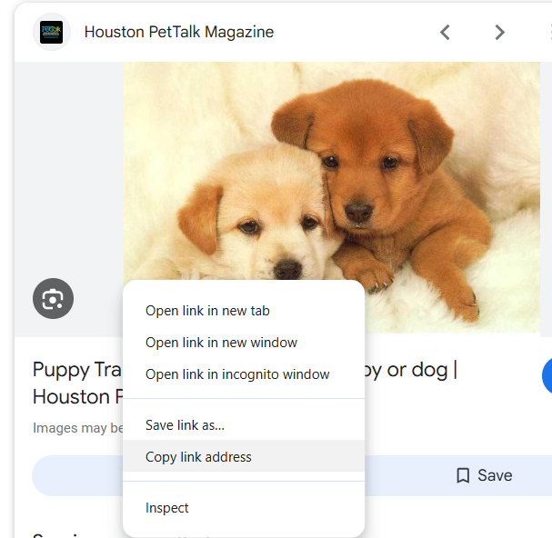This screenshot has height=538, width=552.
Task: Select Save link as... menu entry
Action: coord(185,425)
